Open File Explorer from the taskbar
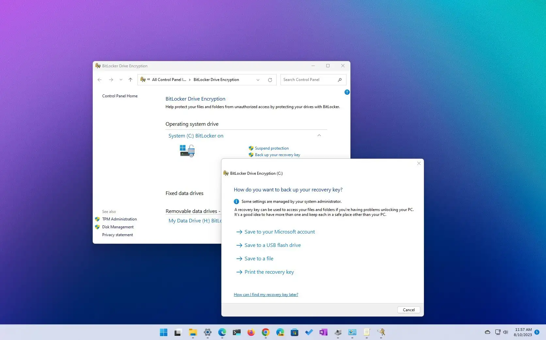Viewport: 546px width, 340px height. point(193,332)
